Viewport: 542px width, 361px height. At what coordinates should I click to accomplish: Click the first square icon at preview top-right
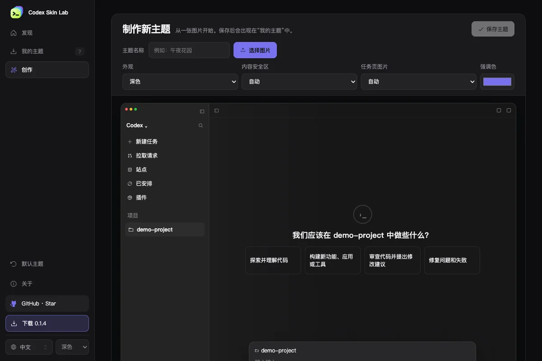point(499,111)
